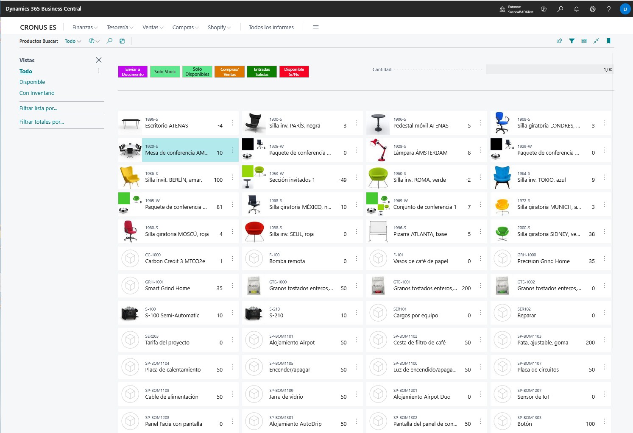Click the Cantidad input field

pos(549,69)
